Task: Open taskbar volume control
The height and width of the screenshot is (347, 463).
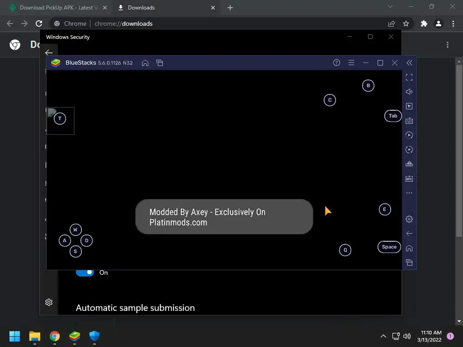Action: [407, 336]
